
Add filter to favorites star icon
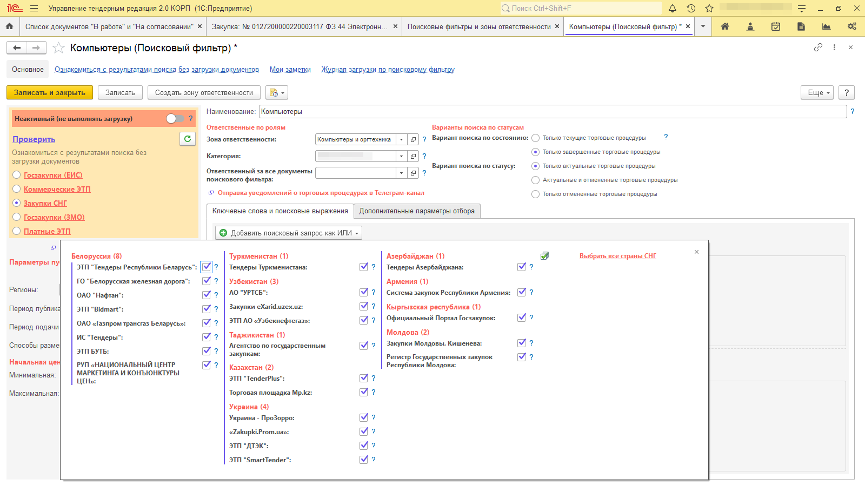pos(58,48)
